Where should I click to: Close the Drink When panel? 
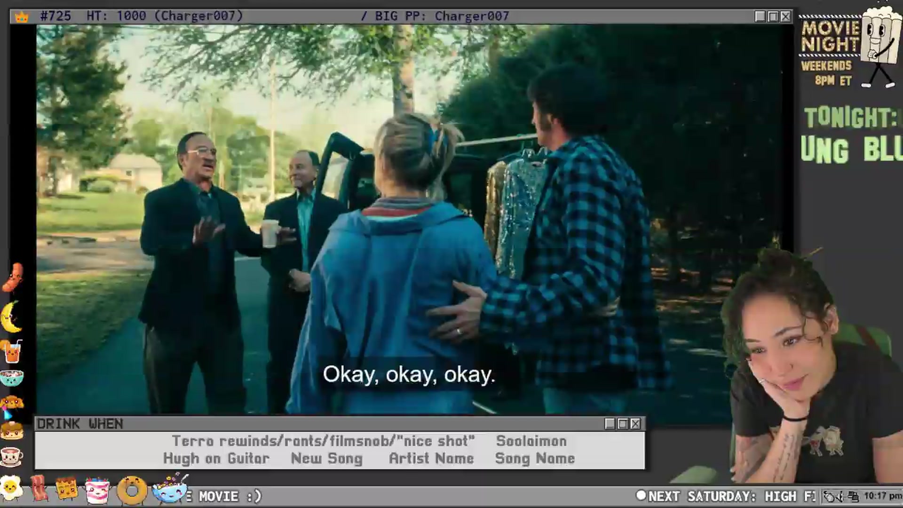pos(635,424)
